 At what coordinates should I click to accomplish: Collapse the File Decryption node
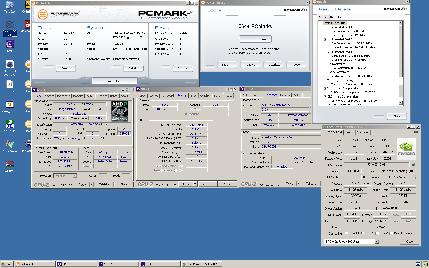(325, 64)
